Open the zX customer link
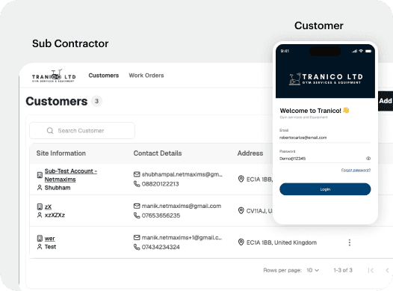393x291 pixels. point(48,206)
